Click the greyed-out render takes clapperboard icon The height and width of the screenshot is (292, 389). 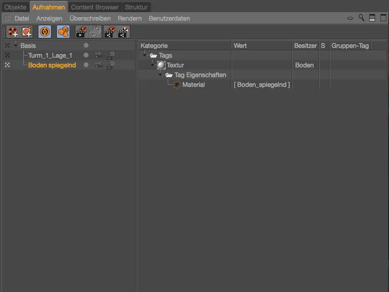point(95,32)
